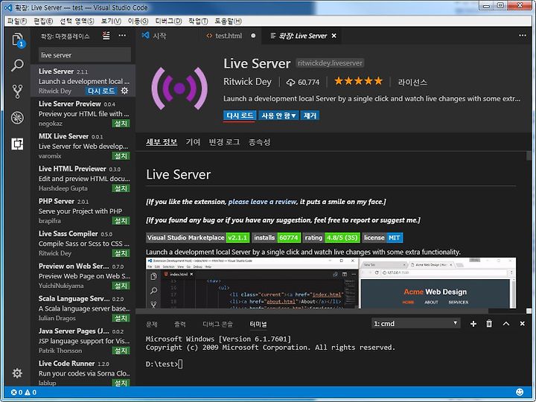Open the Debug view icon

(17, 118)
